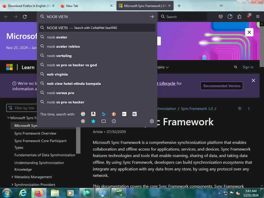Choose noob vs pro vs hacker vs god
264x198 pixels.
97,65
